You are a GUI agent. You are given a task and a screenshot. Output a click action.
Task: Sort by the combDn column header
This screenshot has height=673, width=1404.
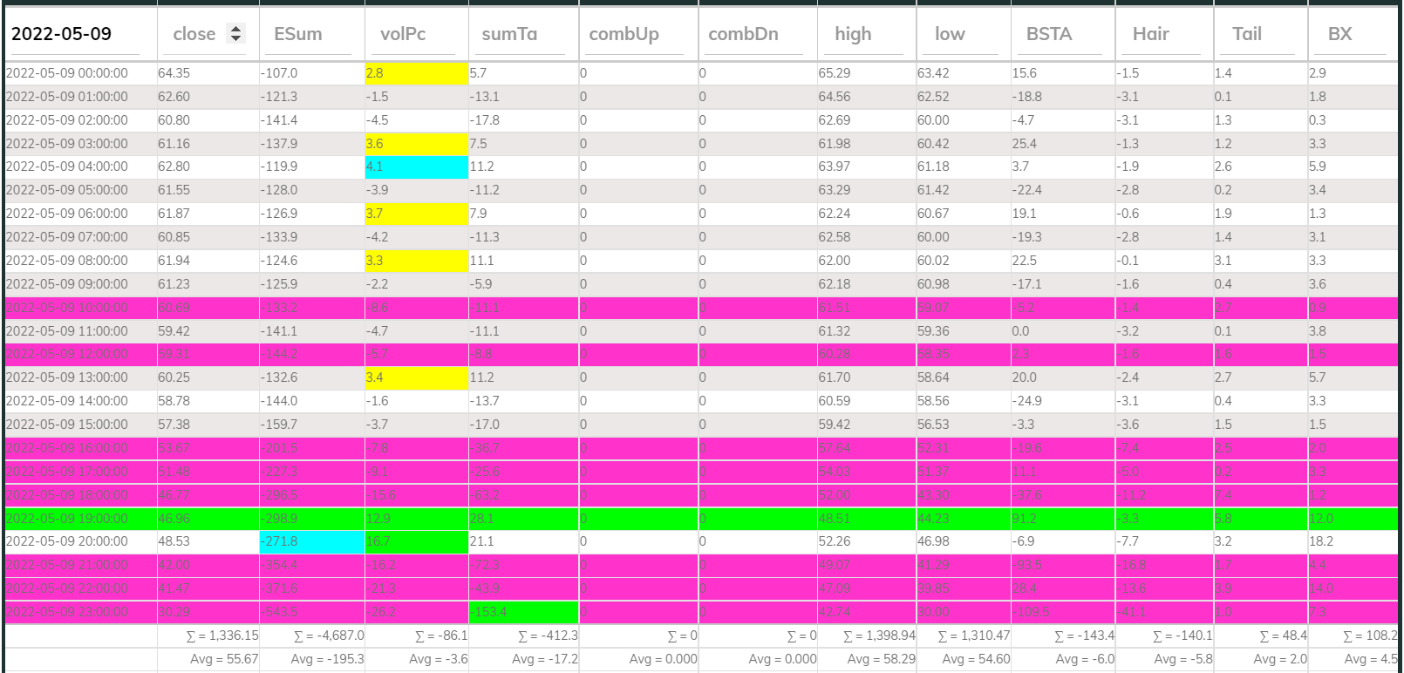pos(743,34)
